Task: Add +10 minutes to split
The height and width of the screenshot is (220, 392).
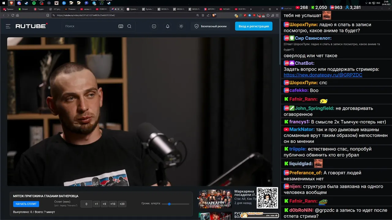Action: [x=113, y=204]
